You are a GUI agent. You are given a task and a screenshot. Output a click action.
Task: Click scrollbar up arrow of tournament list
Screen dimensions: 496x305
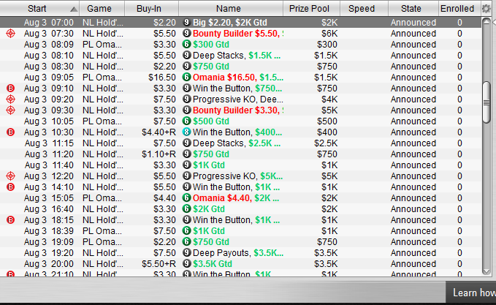tap(487, 22)
